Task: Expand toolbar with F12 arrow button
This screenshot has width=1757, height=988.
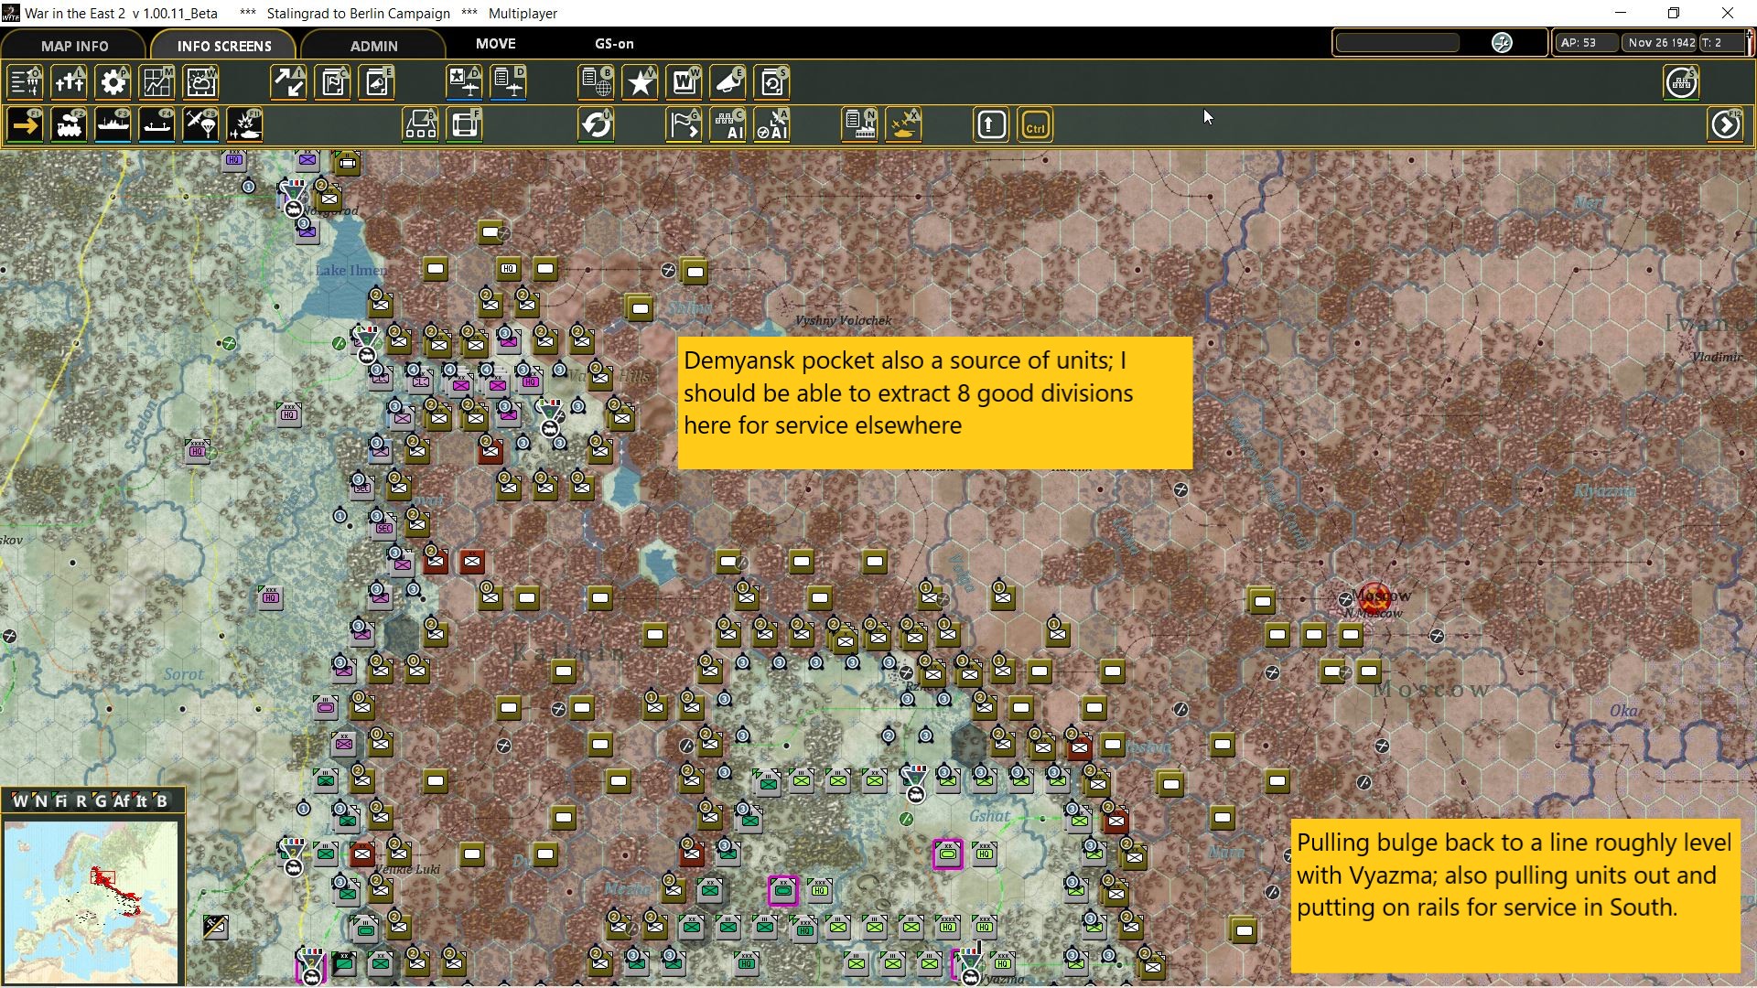Action: [1725, 125]
